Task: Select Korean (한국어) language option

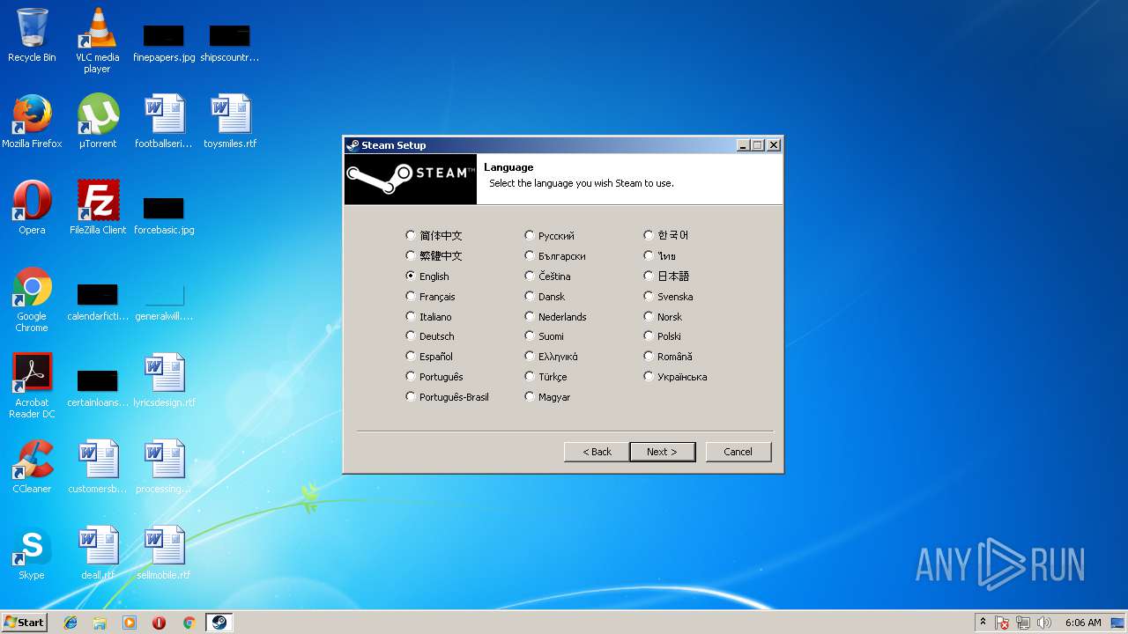Action: pyautogui.click(x=667, y=235)
